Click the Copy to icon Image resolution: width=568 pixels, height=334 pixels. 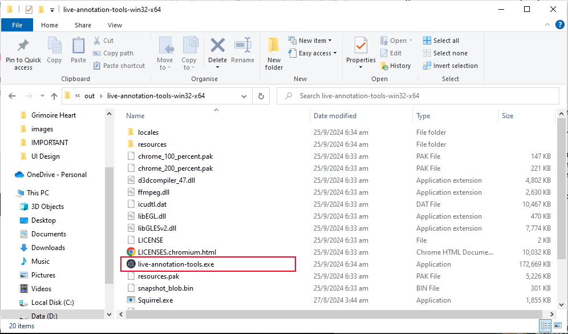189,46
